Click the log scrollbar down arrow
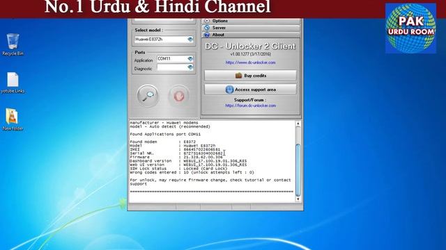The image size is (446, 250). click(298, 199)
